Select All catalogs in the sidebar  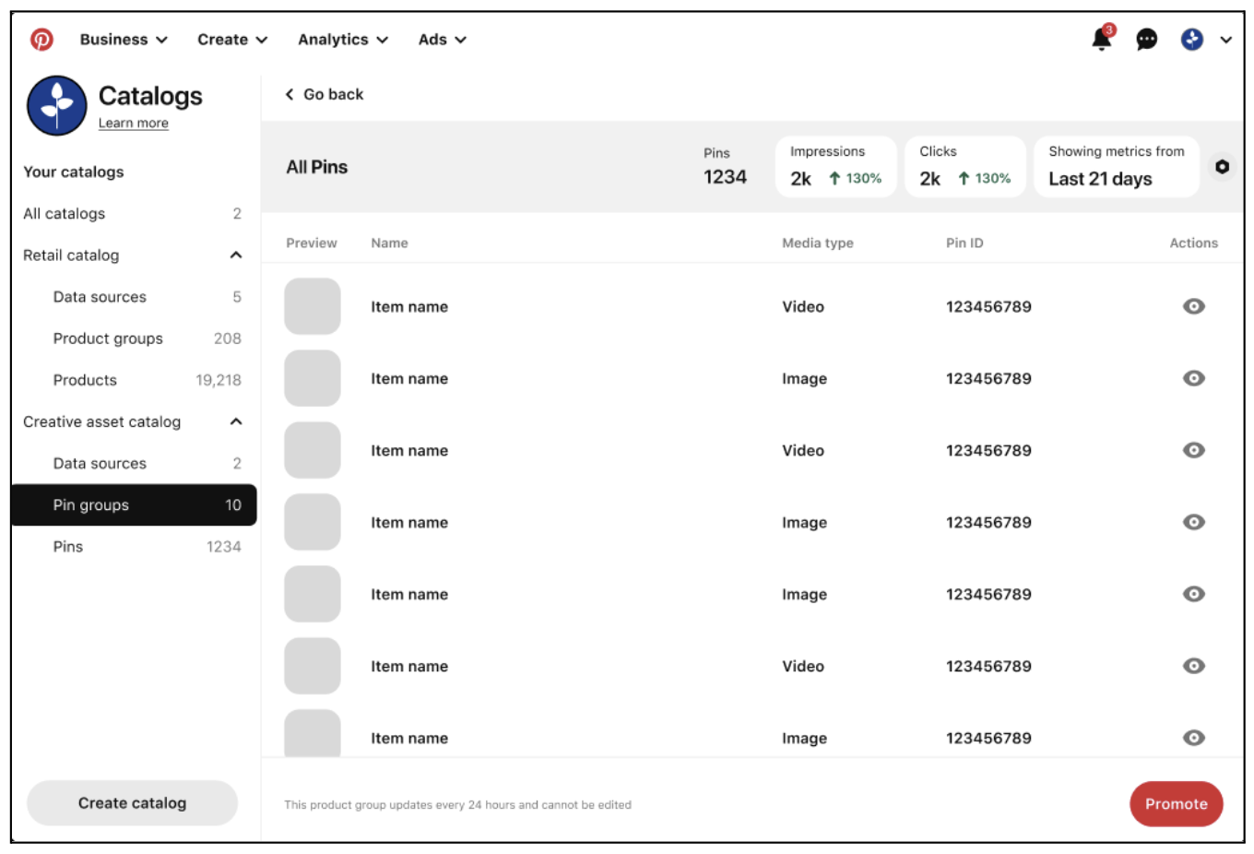133,214
